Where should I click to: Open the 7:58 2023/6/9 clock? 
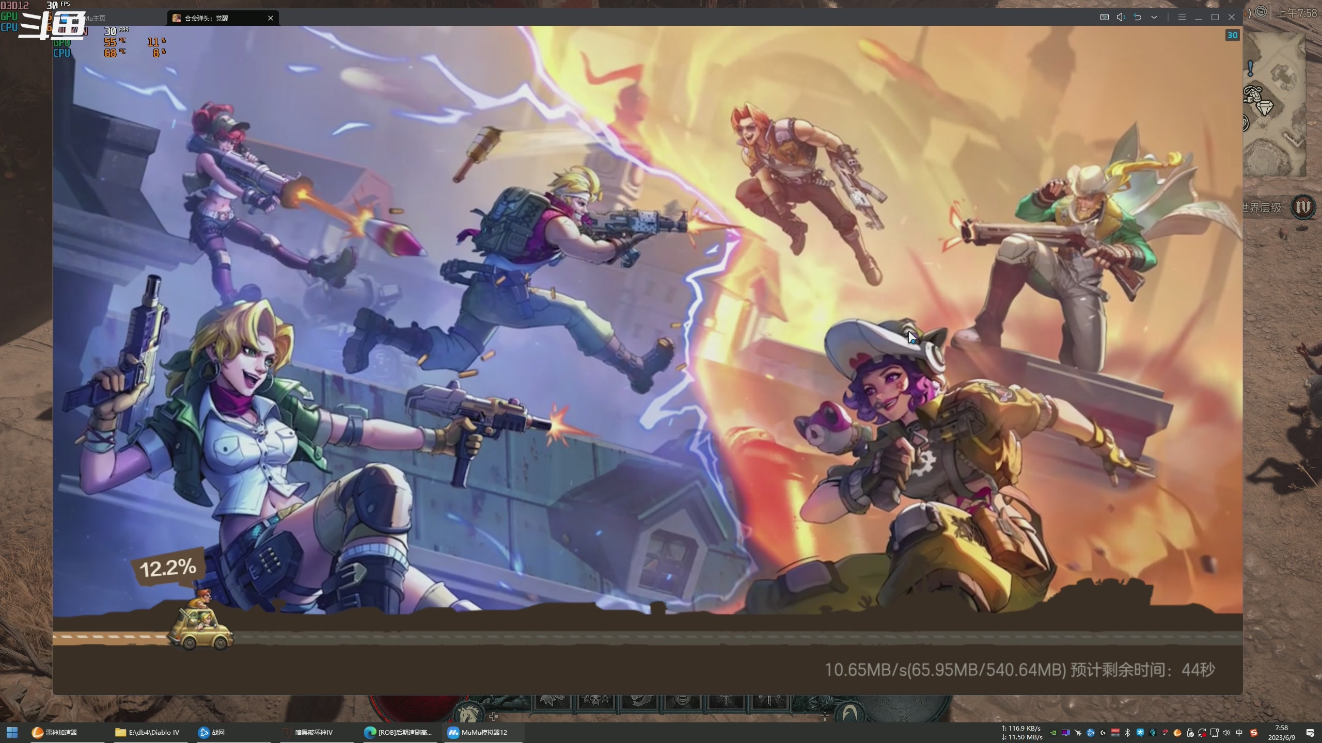point(1281,733)
